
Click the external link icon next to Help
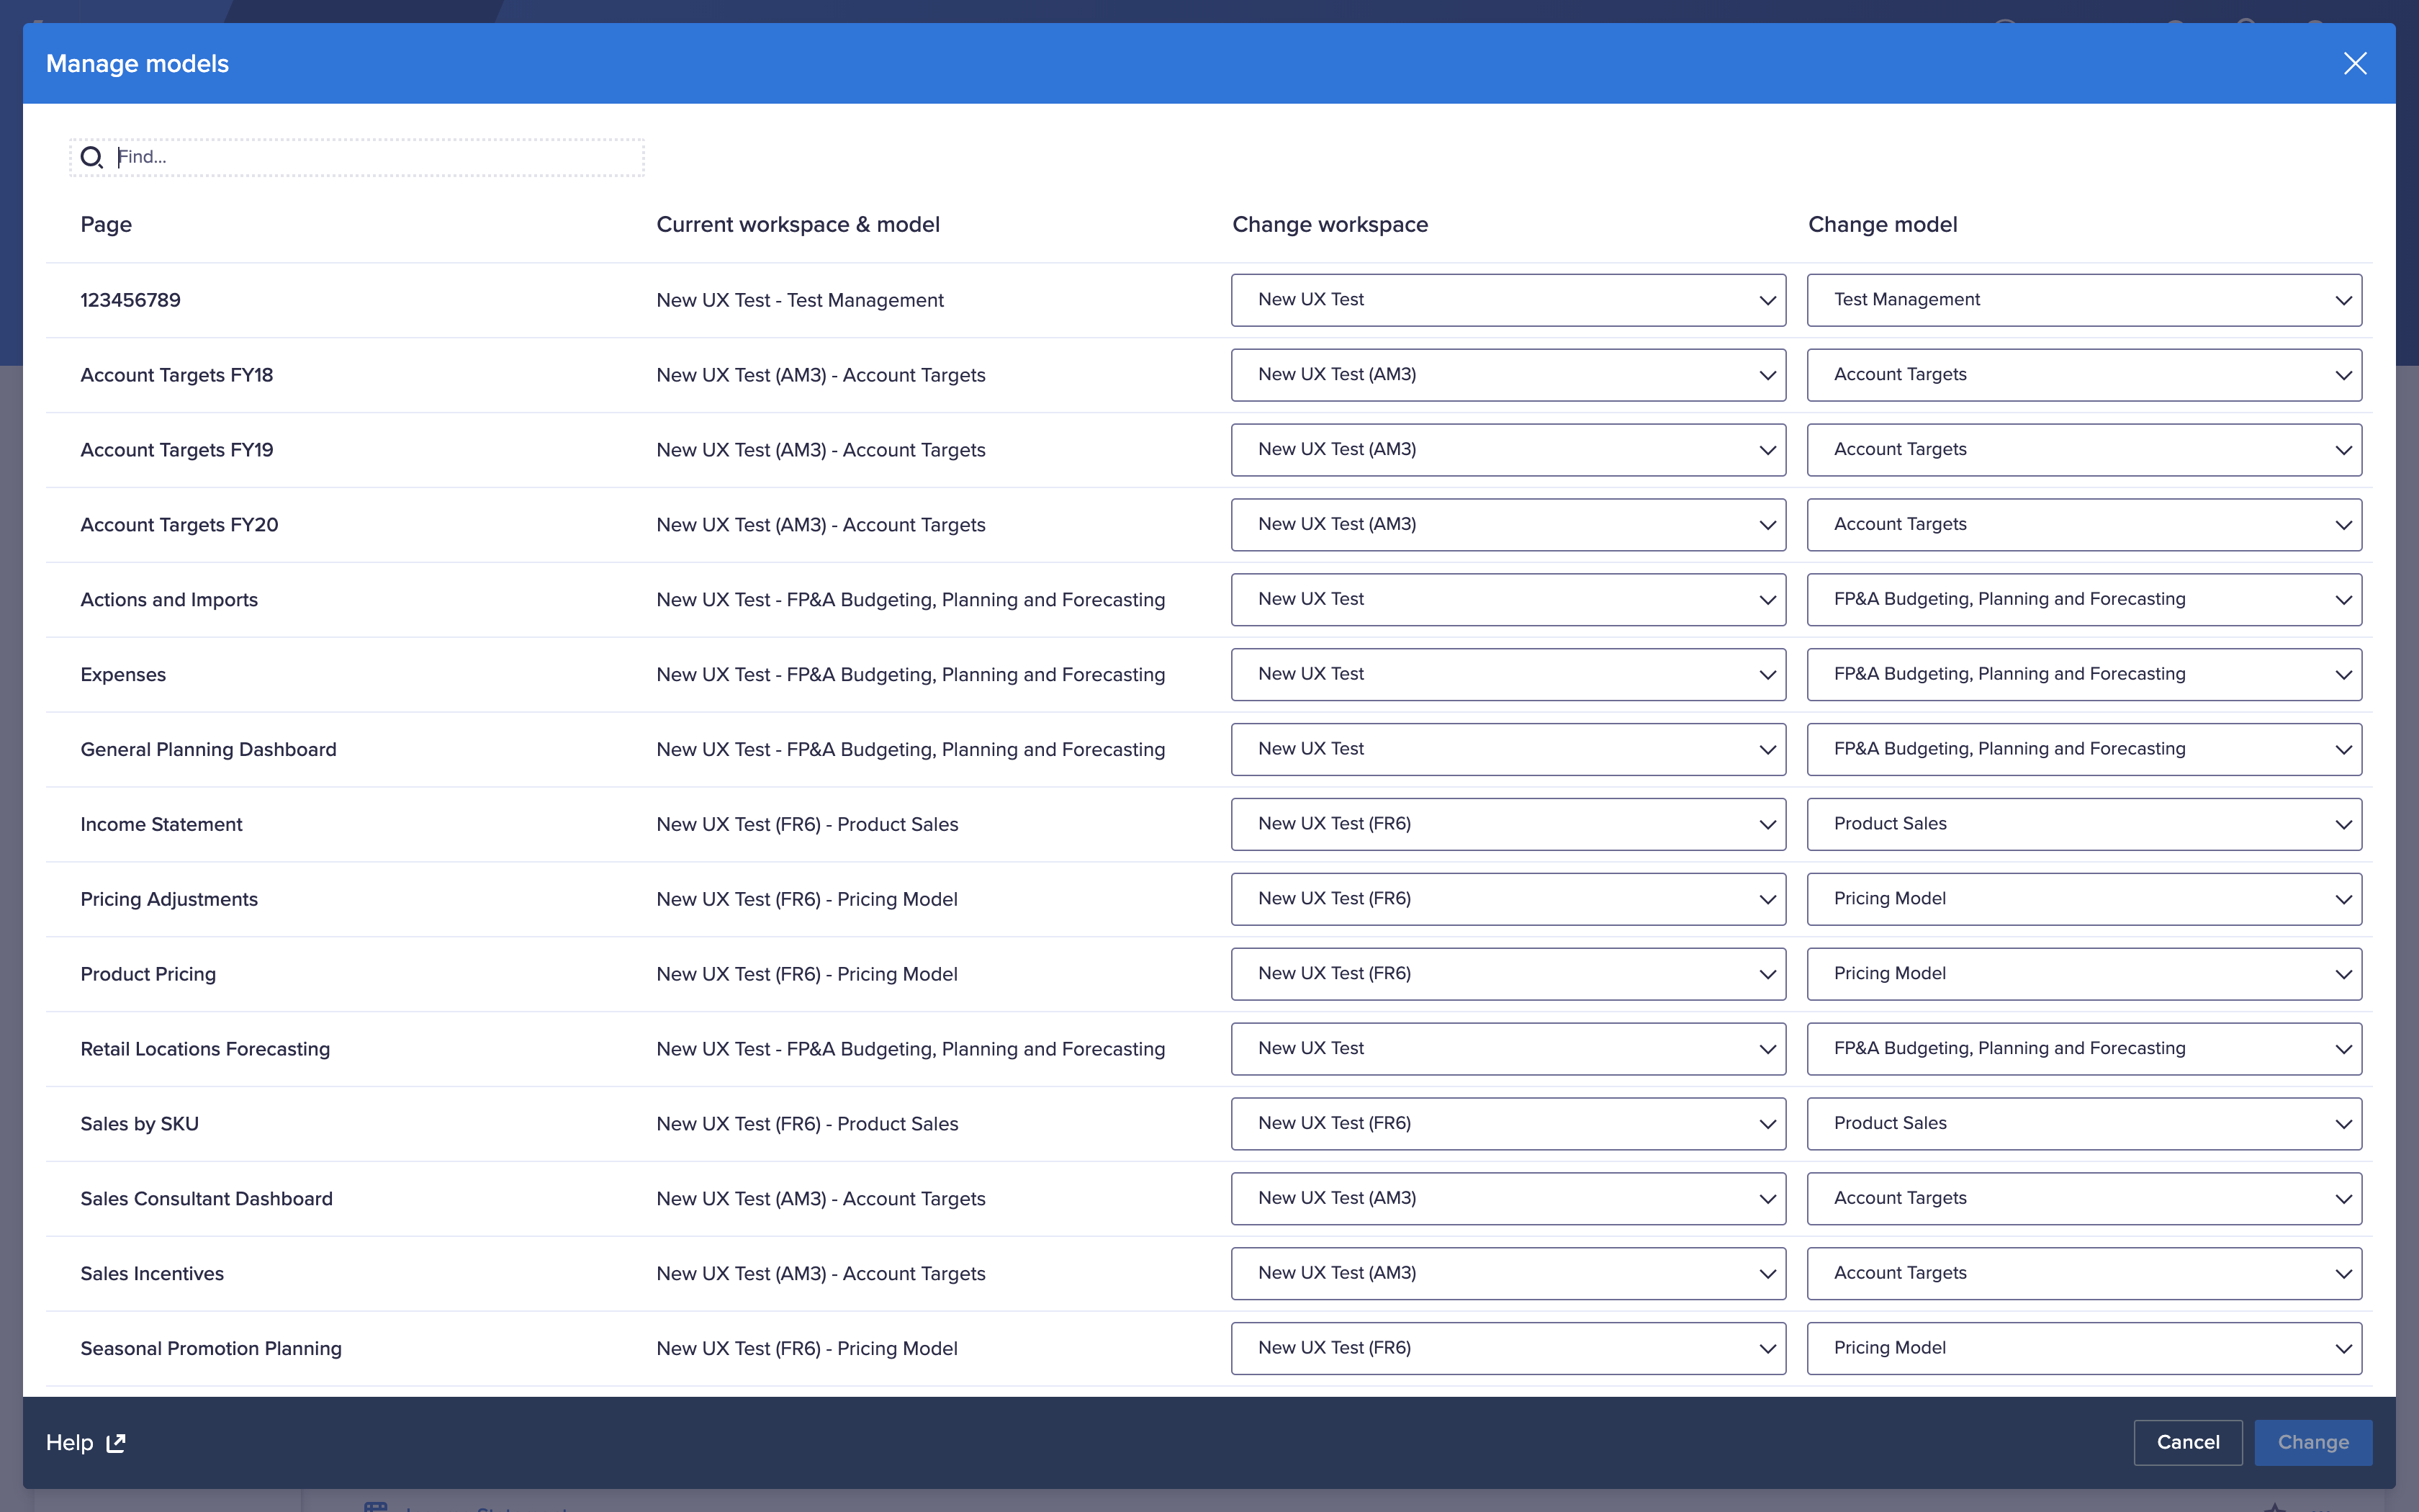115,1442
